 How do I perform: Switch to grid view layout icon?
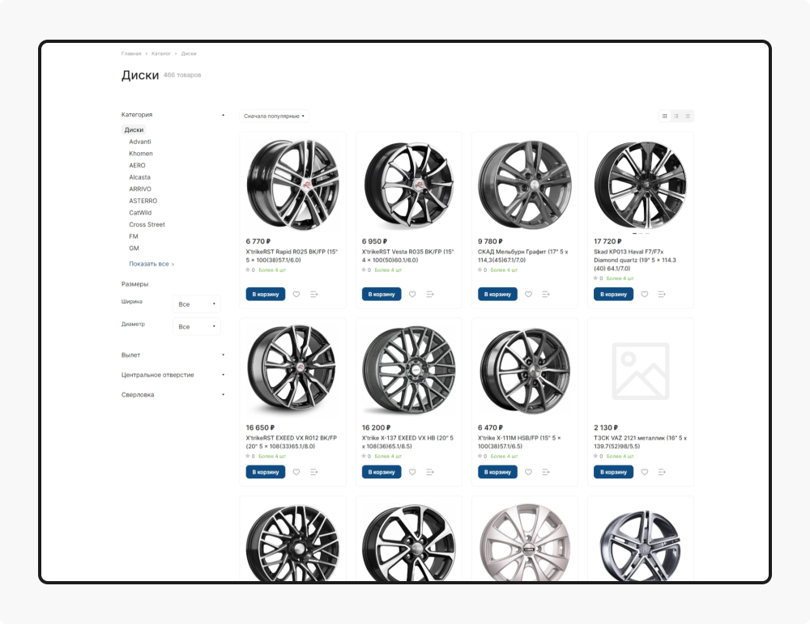coord(664,116)
